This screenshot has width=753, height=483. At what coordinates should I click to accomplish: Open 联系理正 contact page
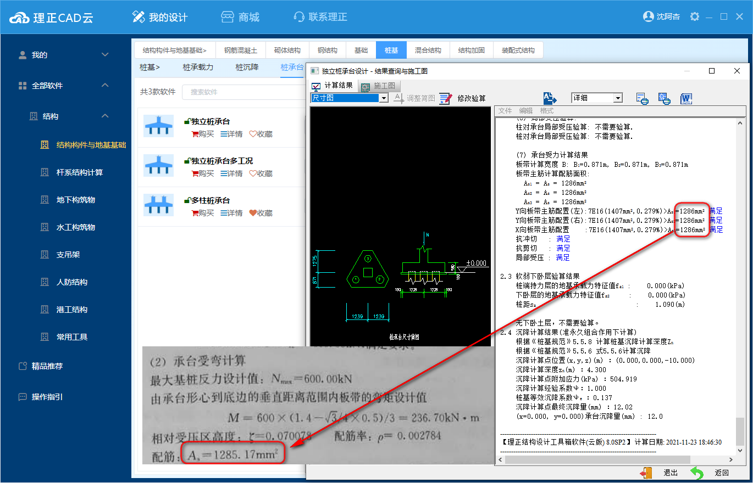tap(320, 17)
